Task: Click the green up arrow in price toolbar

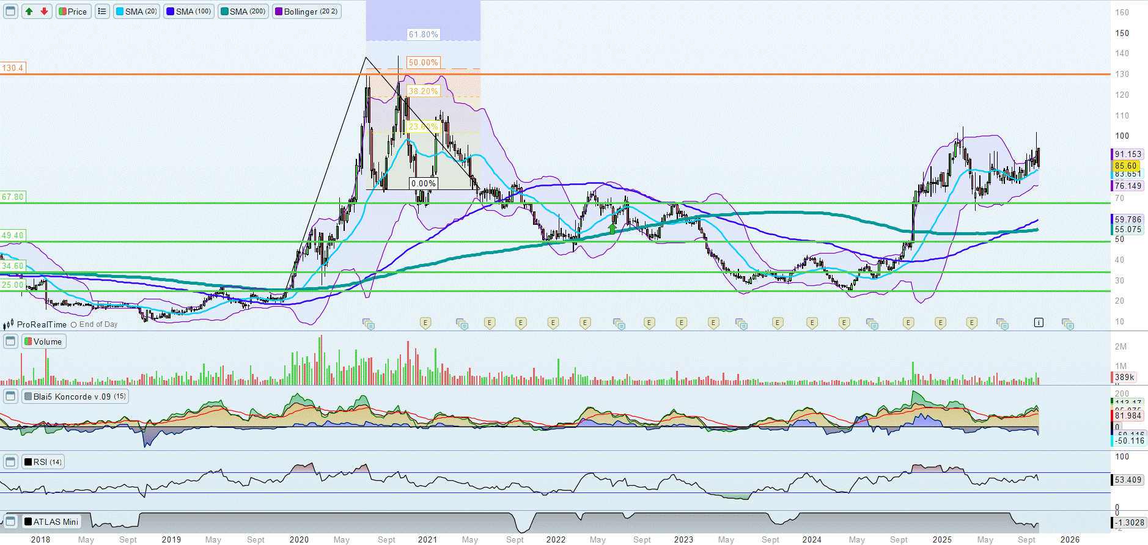Action: [29, 12]
